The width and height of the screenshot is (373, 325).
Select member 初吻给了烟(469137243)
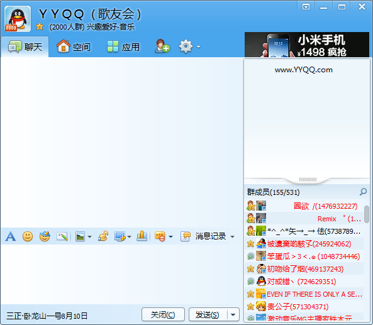tap(304, 269)
